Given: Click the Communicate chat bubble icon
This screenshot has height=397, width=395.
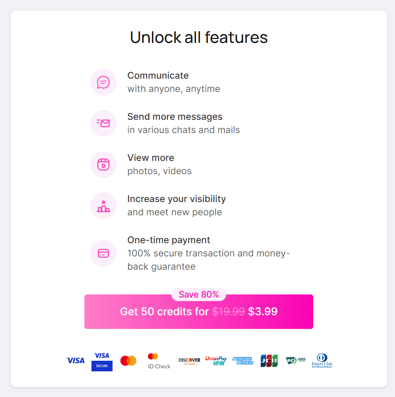Looking at the screenshot, I should [x=103, y=82].
